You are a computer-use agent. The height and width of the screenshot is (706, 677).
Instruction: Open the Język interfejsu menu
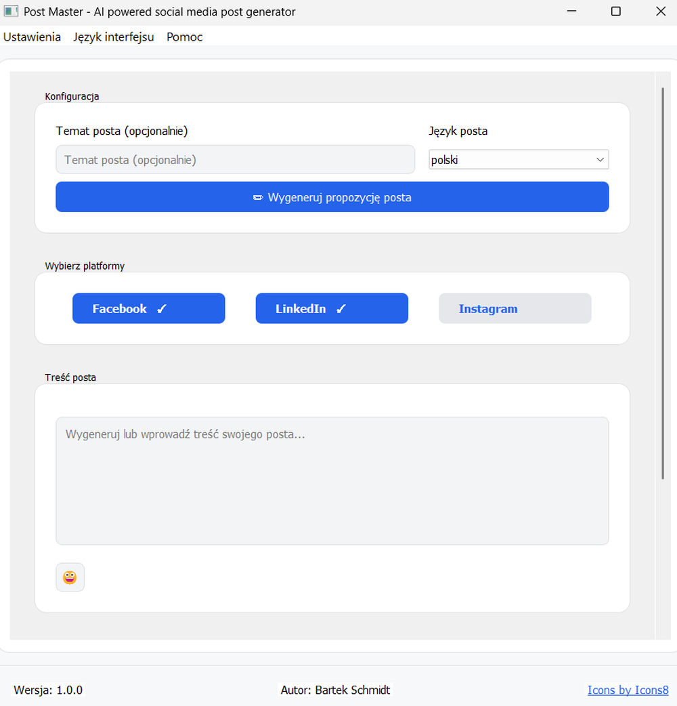[x=113, y=37]
